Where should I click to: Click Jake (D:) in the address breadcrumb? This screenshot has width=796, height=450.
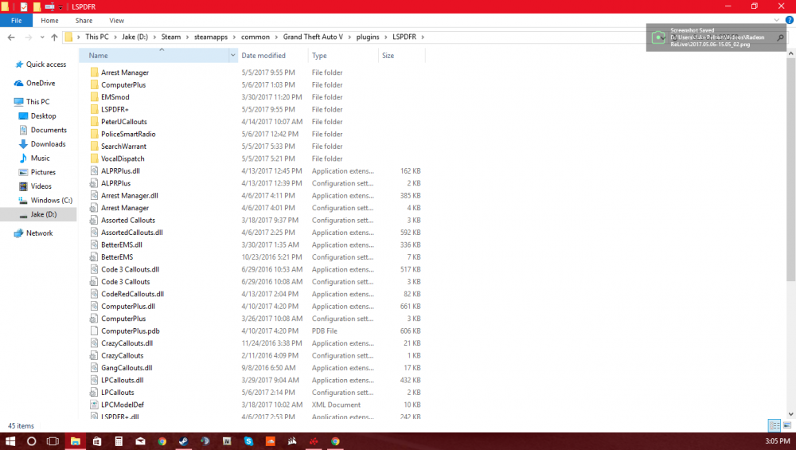coord(135,37)
